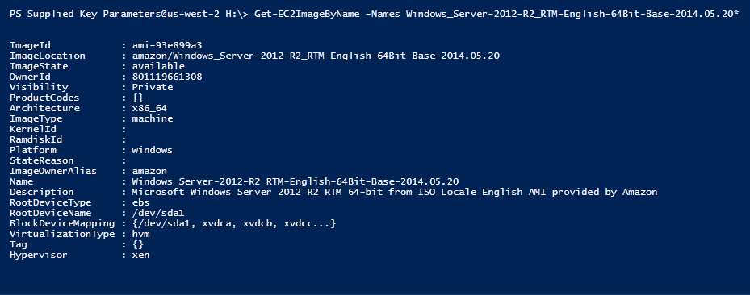This screenshot has width=750, height=295.
Task: Click the Architecture value x86_64
Action: [x=149, y=108]
